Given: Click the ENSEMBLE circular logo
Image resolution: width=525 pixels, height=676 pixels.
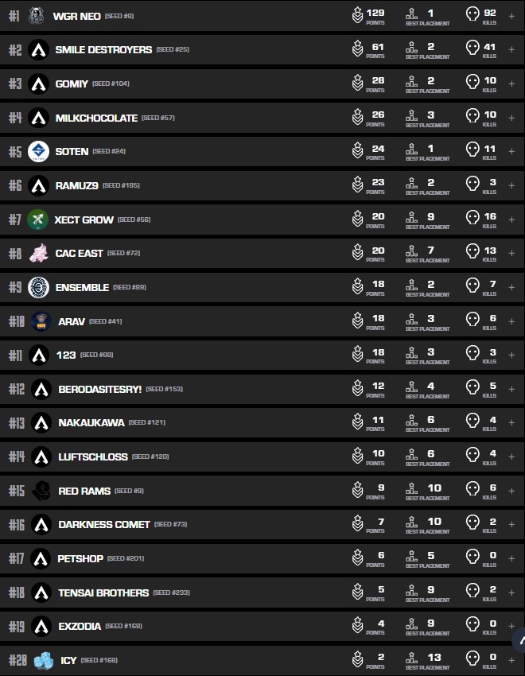Looking at the screenshot, I should point(38,287).
